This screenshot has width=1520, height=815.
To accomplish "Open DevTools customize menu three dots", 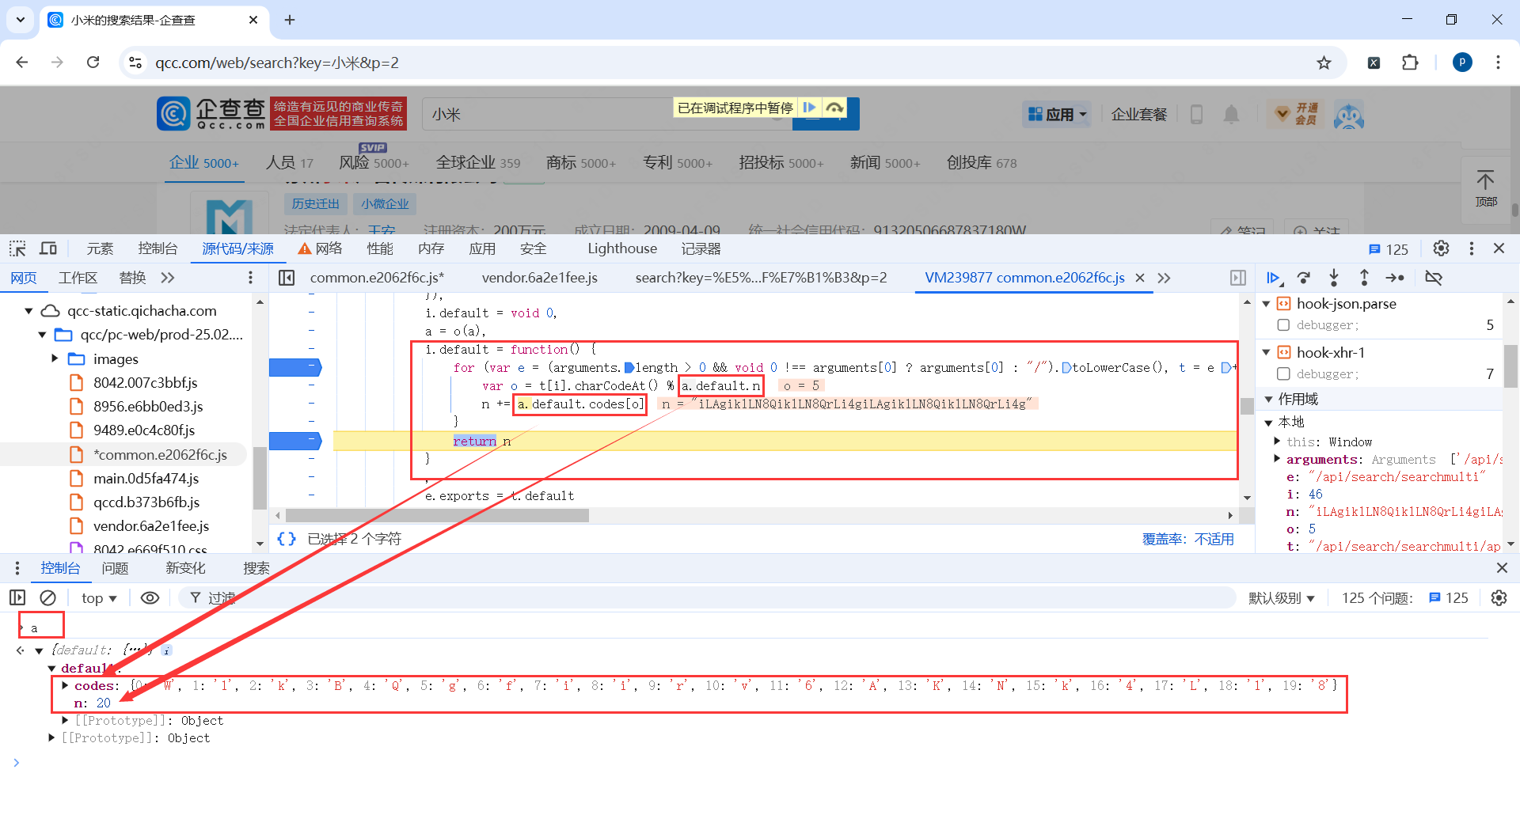I will pos(1472,248).
